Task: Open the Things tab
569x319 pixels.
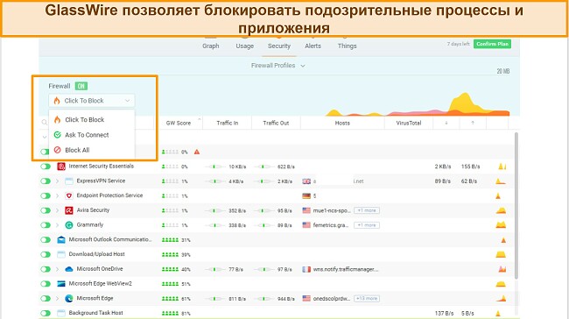Action: coord(347,46)
